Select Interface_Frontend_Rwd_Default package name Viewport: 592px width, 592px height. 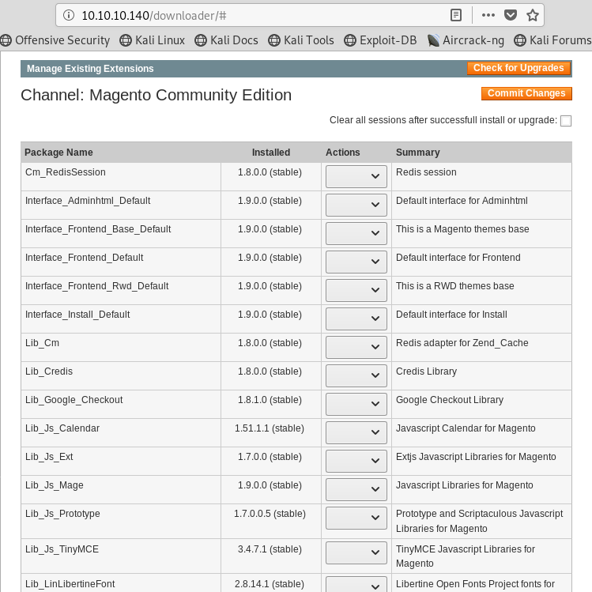click(96, 286)
